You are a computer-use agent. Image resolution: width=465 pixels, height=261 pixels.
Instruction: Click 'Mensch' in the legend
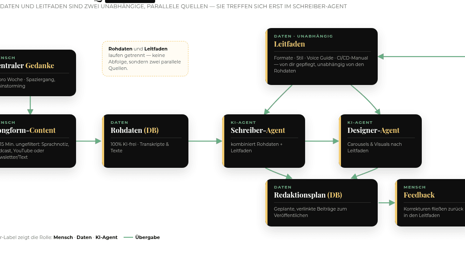(x=63, y=237)
